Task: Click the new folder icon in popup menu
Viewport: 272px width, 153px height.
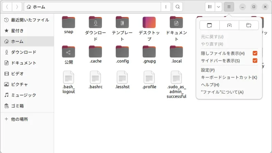Action: (249, 26)
